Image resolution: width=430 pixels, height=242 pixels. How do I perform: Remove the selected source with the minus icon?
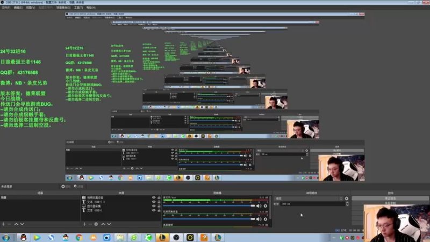(90, 224)
